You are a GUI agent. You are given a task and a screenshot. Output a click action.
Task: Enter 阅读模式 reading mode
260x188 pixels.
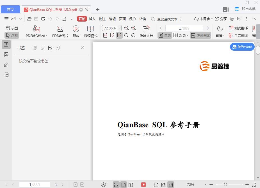[90, 31]
